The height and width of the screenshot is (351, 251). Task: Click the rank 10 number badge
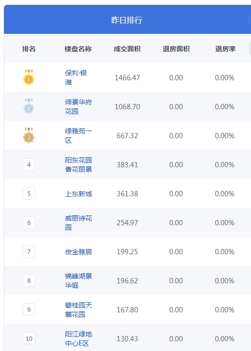point(29,338)
